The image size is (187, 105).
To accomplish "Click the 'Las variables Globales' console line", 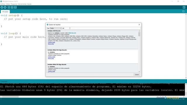I will click(x=92, y=90).
